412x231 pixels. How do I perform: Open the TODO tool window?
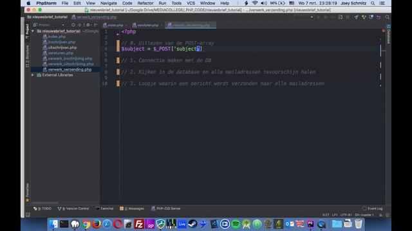point(42,209)
